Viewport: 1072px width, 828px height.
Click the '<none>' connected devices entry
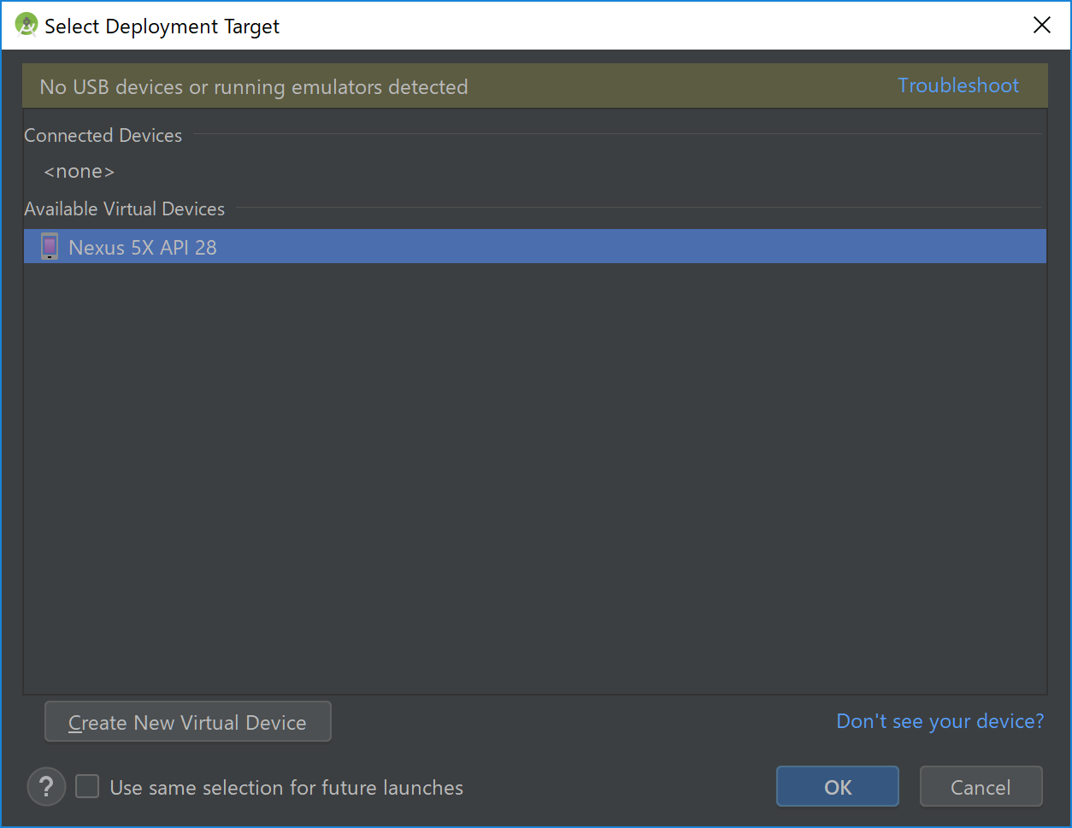tap(79, 172)
